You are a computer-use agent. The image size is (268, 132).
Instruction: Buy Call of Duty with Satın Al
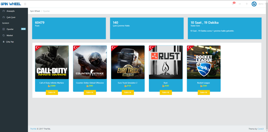(52, 92)
